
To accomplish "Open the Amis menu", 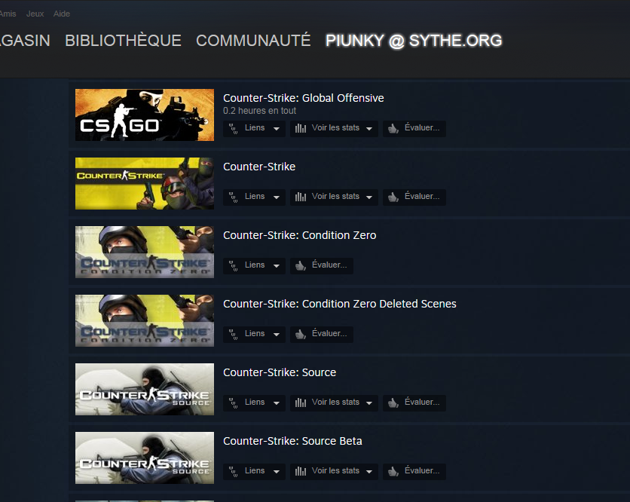I will click(8, 14).
